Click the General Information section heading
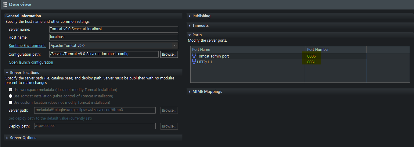 point(23,16)
